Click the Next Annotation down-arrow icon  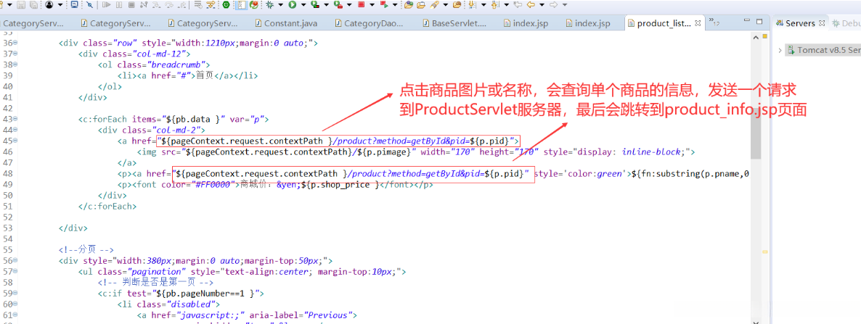(x=472, y=4)
